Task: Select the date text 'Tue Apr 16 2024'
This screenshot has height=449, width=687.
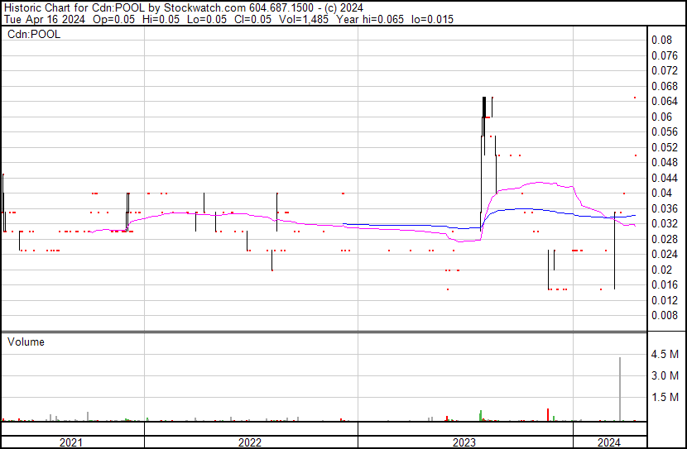Action: tap(44, 19)
